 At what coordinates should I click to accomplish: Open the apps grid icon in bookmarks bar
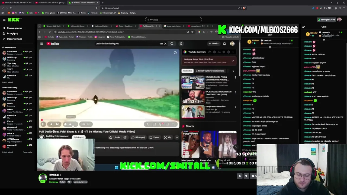[x=3, y=13]
